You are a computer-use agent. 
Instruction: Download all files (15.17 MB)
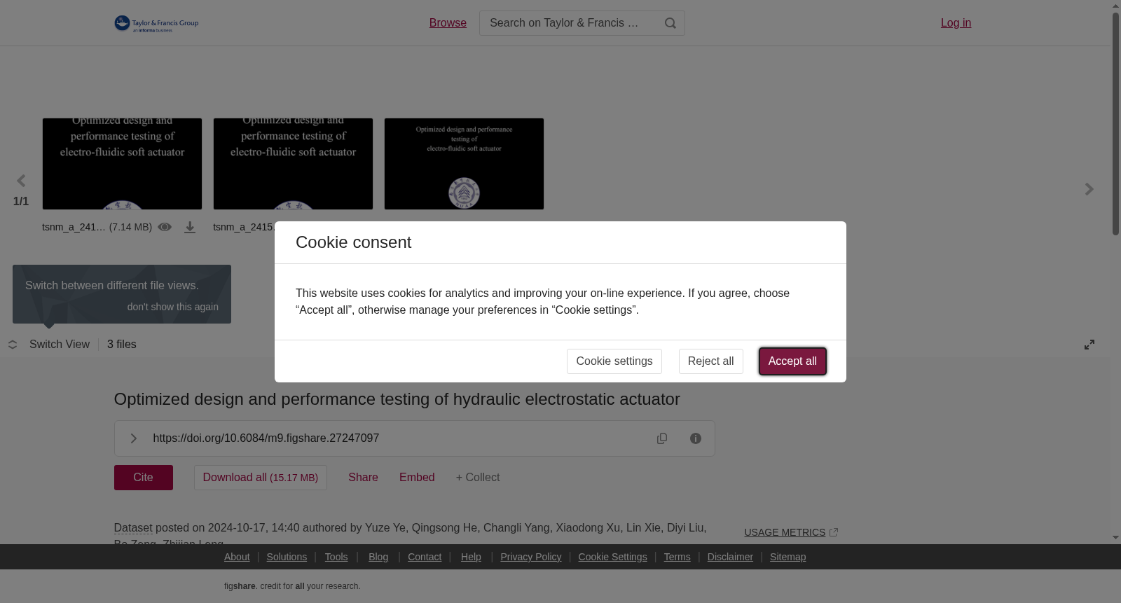click(x=261, y=478)
